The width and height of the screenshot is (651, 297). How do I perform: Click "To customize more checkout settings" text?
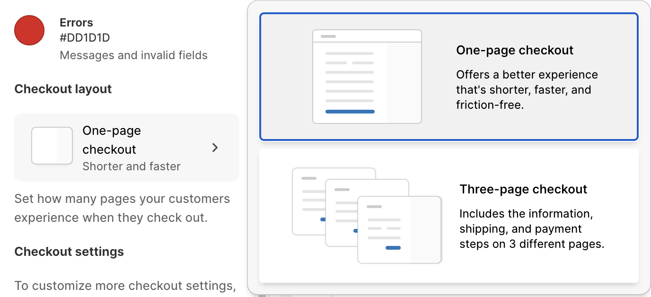pos(125,286)
